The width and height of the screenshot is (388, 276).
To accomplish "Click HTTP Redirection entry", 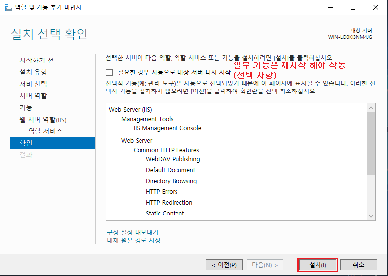I will [169, 203].
